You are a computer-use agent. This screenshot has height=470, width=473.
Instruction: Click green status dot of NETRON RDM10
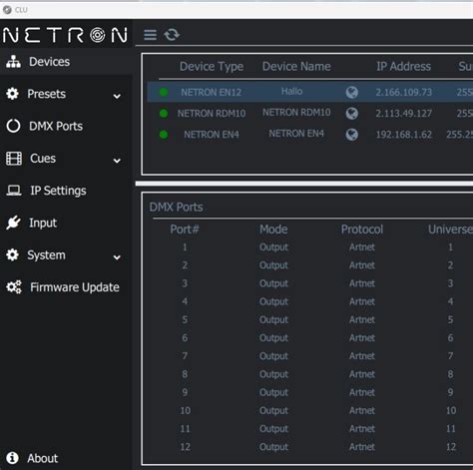[164, 114]
